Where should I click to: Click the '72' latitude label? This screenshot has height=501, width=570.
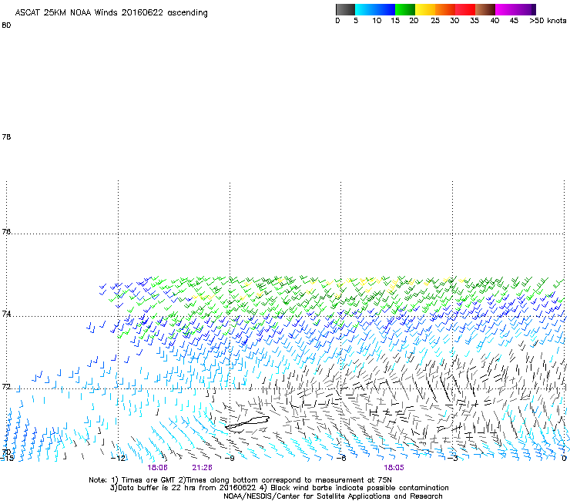pyautogui.click(x=6, y=386)
